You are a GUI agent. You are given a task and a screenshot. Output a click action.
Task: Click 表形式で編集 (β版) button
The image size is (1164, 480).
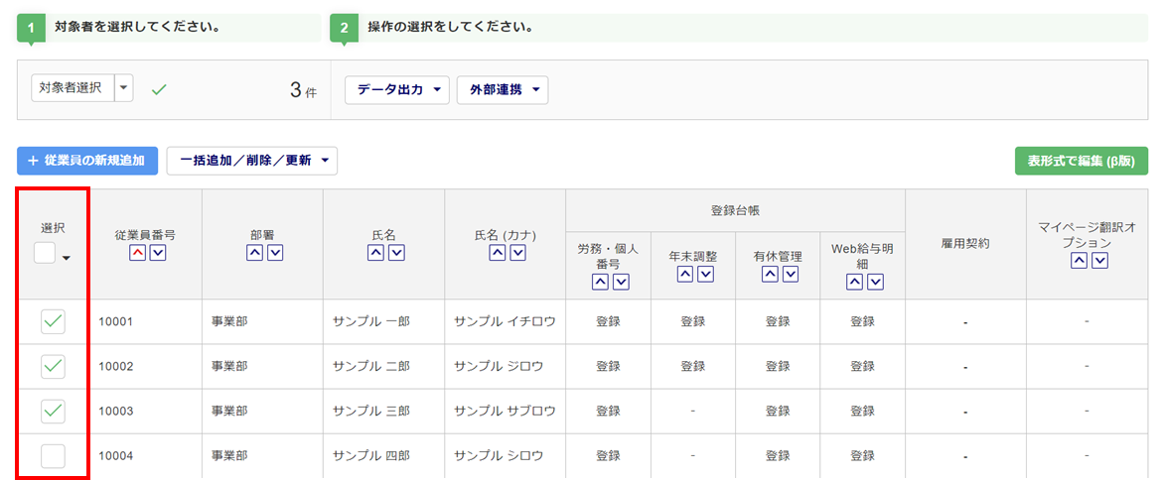pos(1082,161)
